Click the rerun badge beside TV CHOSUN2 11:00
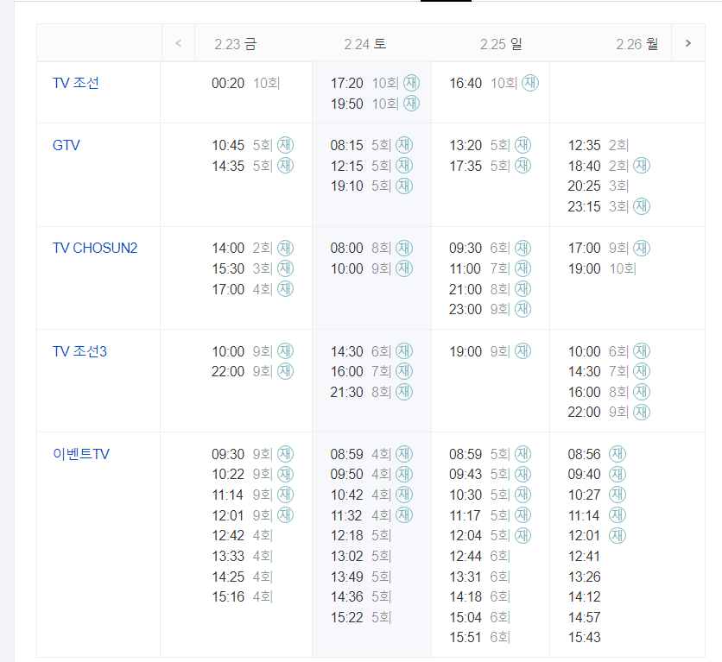 (522, 268)
